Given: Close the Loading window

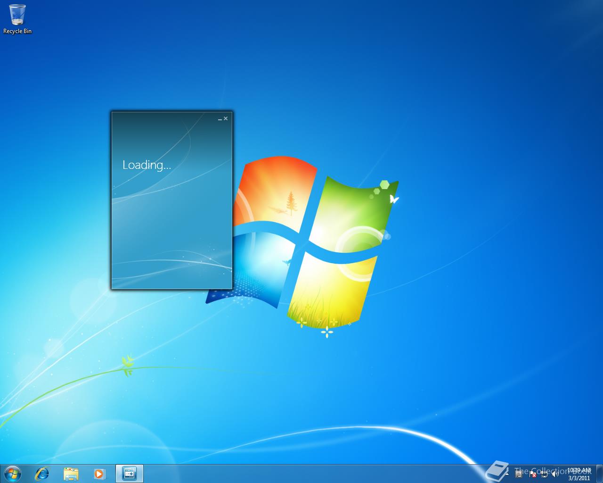Looking at the screenshot, I should 226,119.
